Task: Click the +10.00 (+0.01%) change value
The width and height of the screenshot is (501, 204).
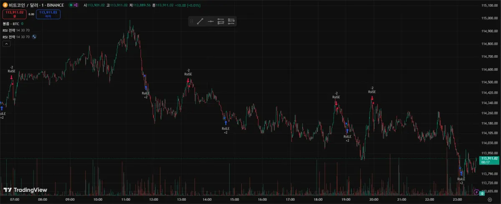Action: [188, 5]
